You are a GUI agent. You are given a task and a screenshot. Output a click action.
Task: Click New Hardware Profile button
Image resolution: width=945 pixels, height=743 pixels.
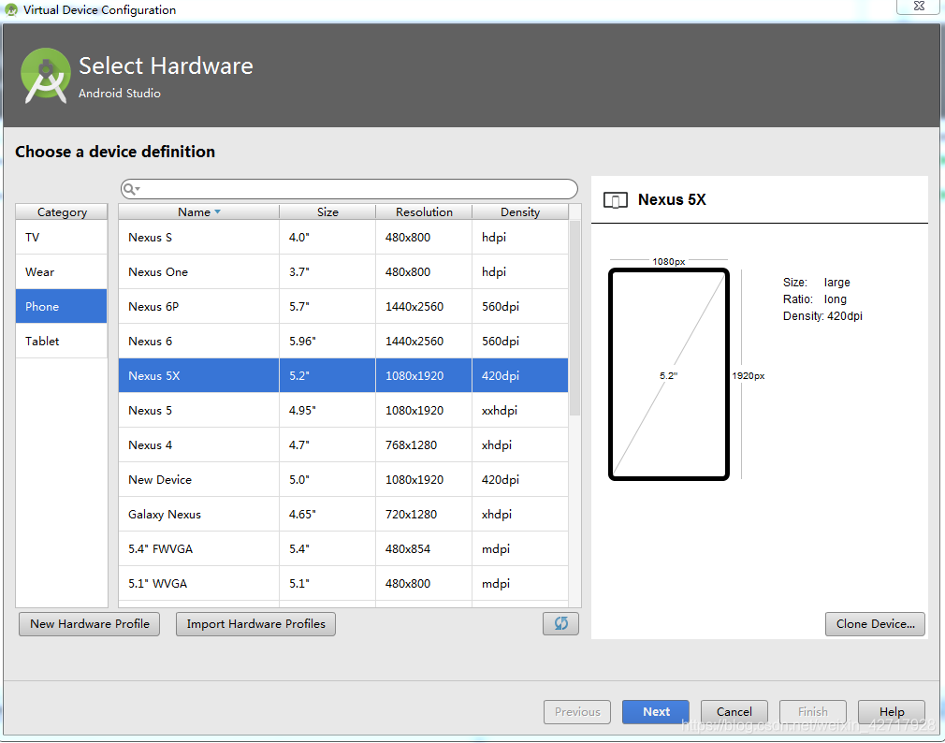[x=89, y=623]
